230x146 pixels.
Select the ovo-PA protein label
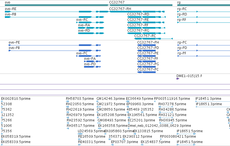(90, 59)
